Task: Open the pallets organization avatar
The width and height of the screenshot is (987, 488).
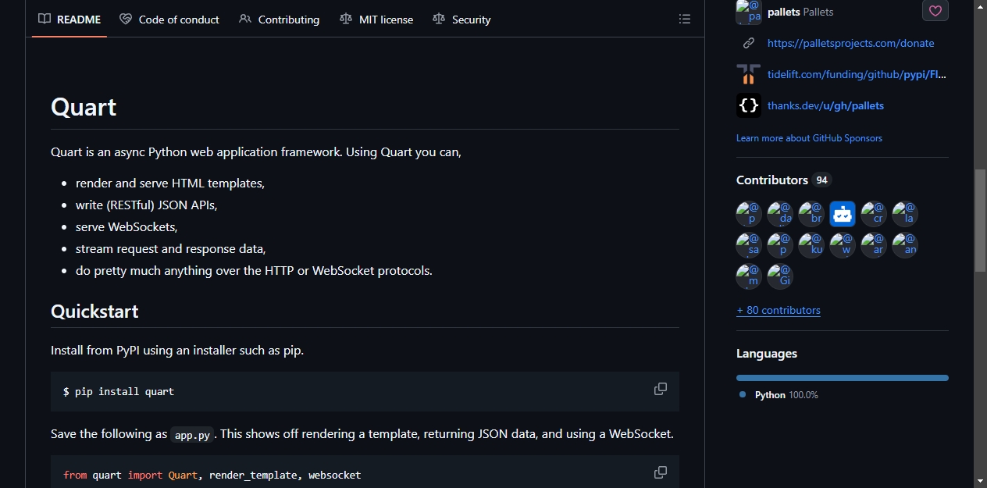Action: pos(749,12)
